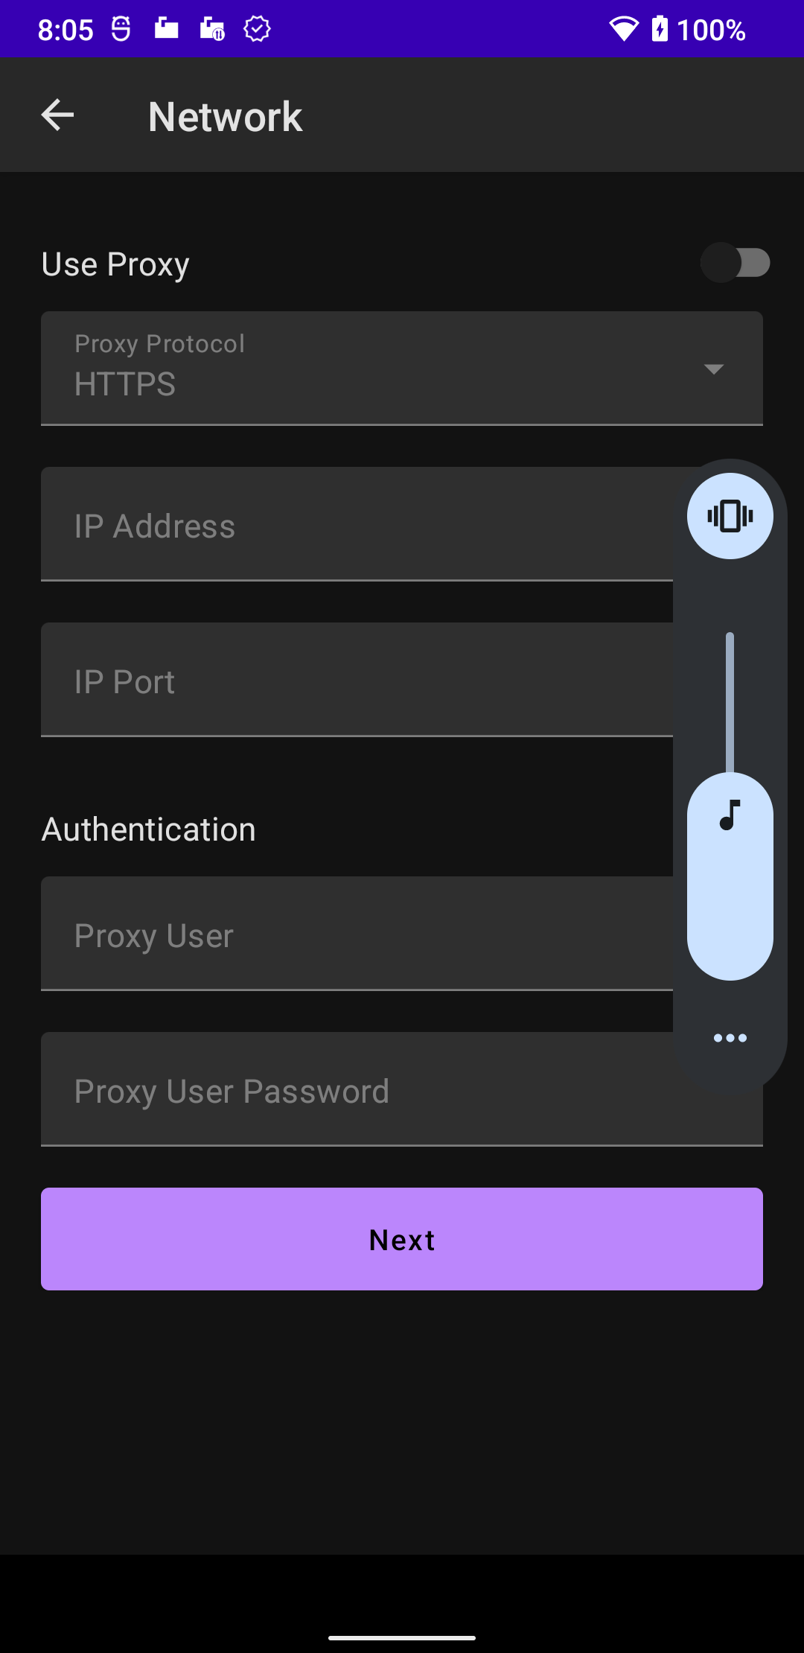The image size is (804, 1653).
Task: Tap the Network screen title
Action: point(225,117)
